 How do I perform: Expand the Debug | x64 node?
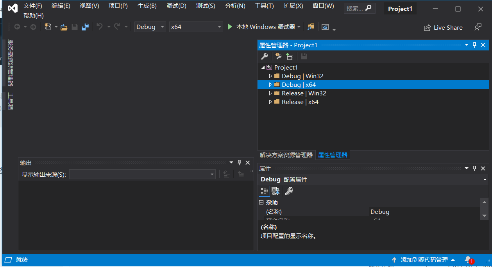[x=270, y=85]
